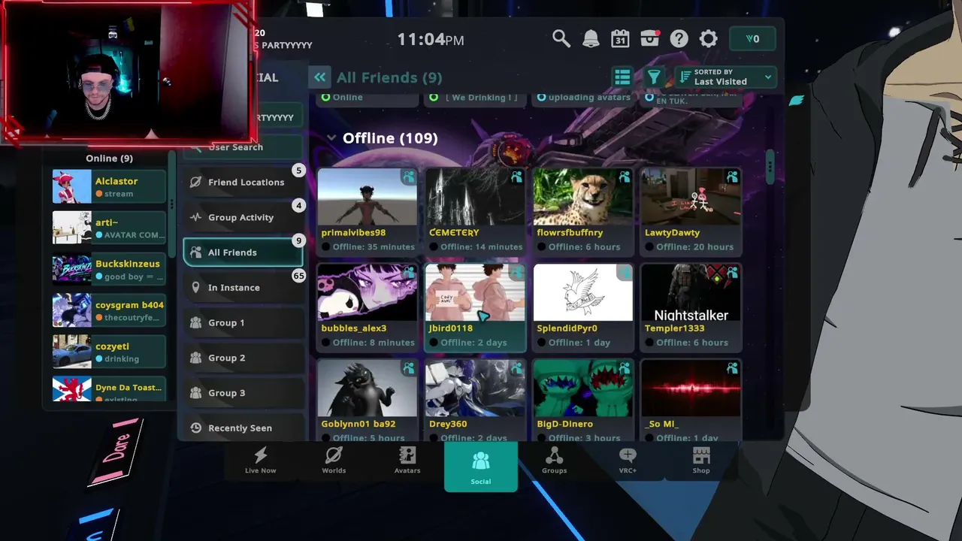962x541 pixels.
Task: Click the gift box icon with red dot
Action: point(650,38)
